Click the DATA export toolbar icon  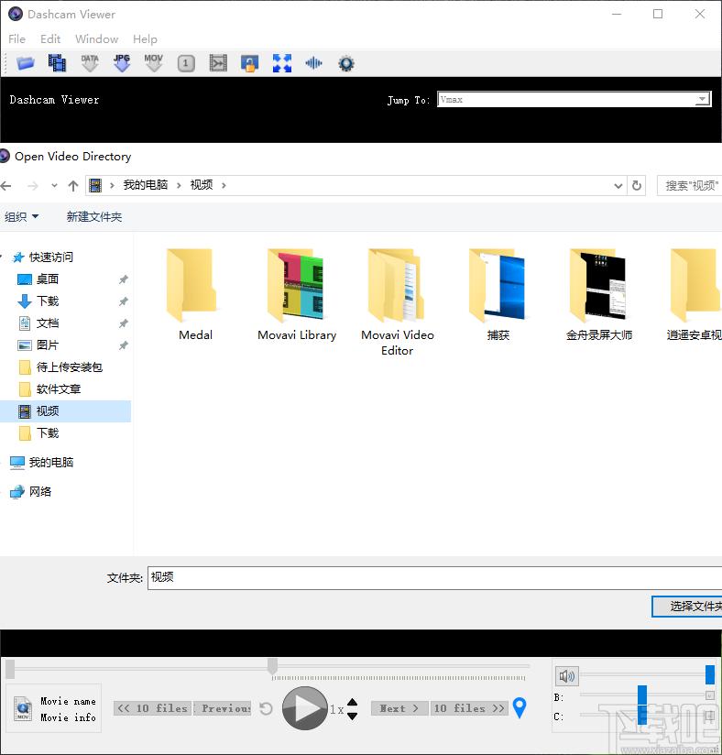90,63
